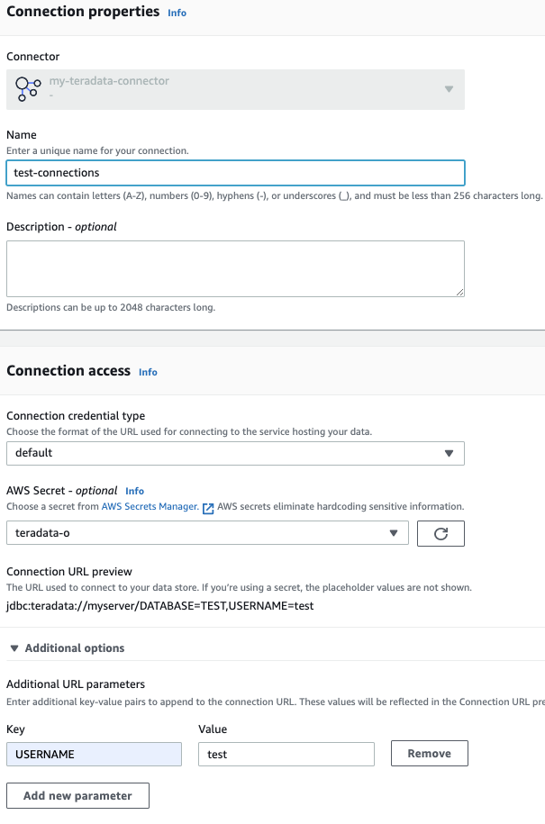Open the Connection credential type dropdown
Viewport: 545px width, 824px height.
point(235,453)
